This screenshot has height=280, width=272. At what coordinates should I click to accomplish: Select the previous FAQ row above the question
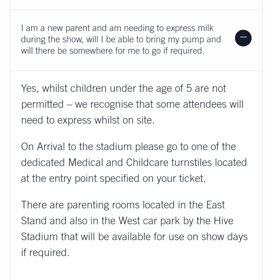[136, 5]
